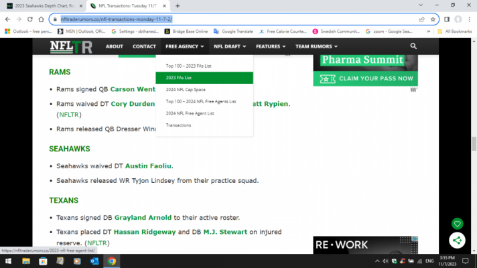Viewport: 477px width, 268px height.
Task: Click the share page icon in address bar
Action: tap(421, 19)
